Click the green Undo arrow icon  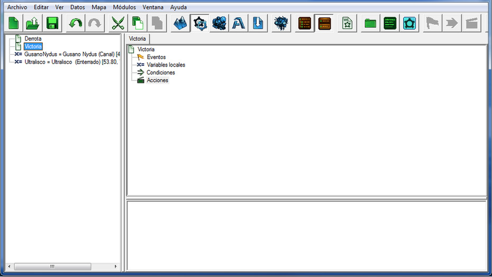(75, 23)
